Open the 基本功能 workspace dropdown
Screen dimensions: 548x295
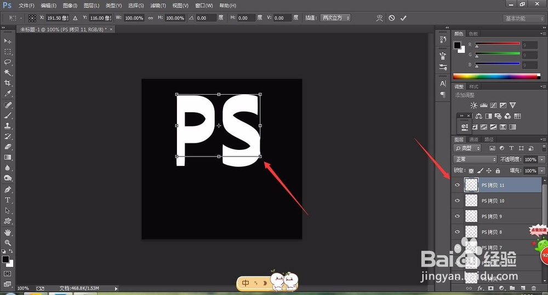[x=524, y=19]
